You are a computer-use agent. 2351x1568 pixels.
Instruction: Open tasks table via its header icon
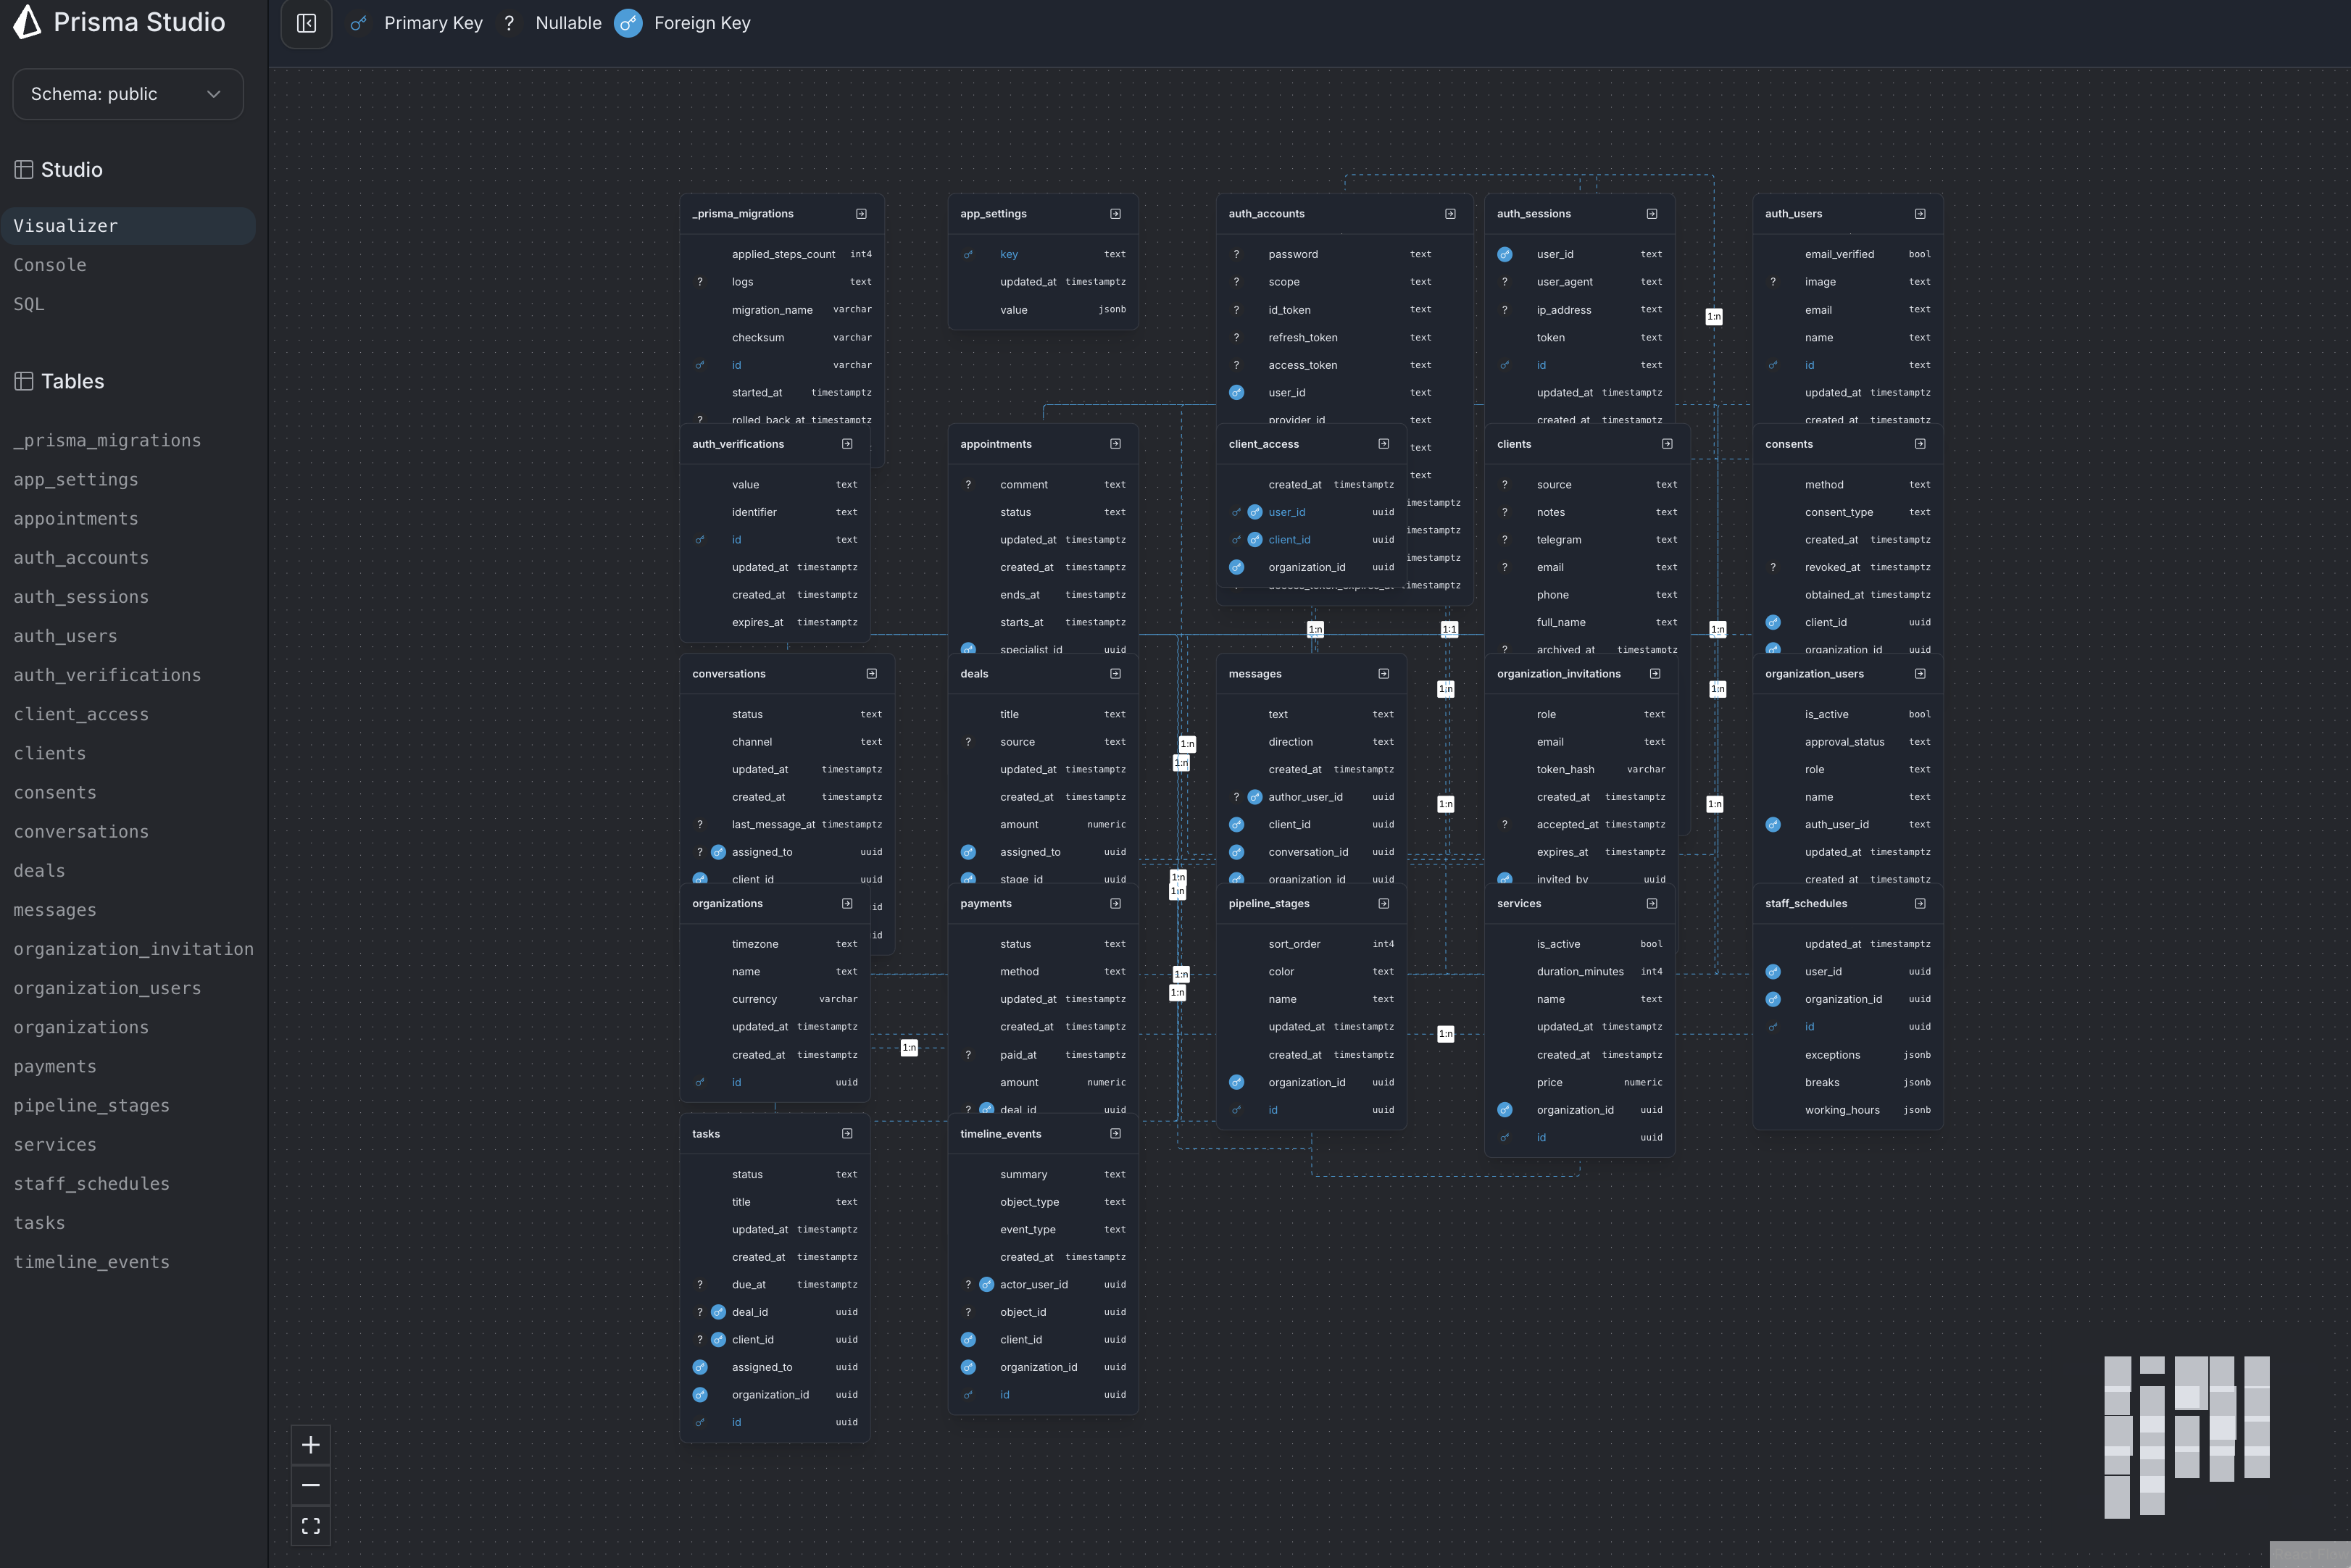point(847,1134)
